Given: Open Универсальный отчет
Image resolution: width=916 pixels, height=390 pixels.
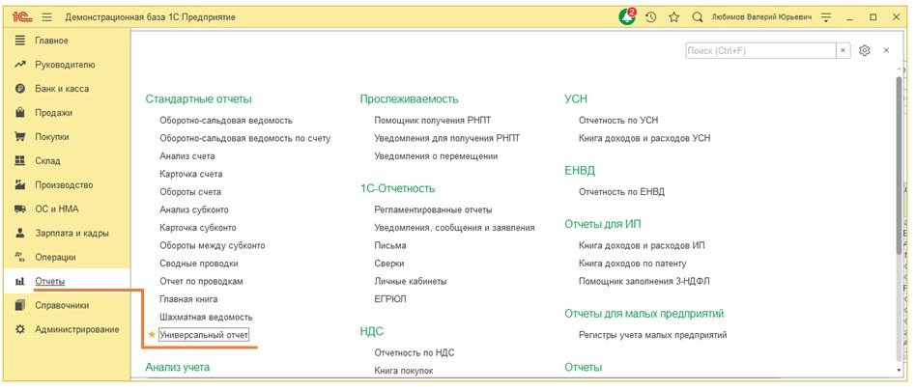Looking at the screenshot, I should [204, 335].
